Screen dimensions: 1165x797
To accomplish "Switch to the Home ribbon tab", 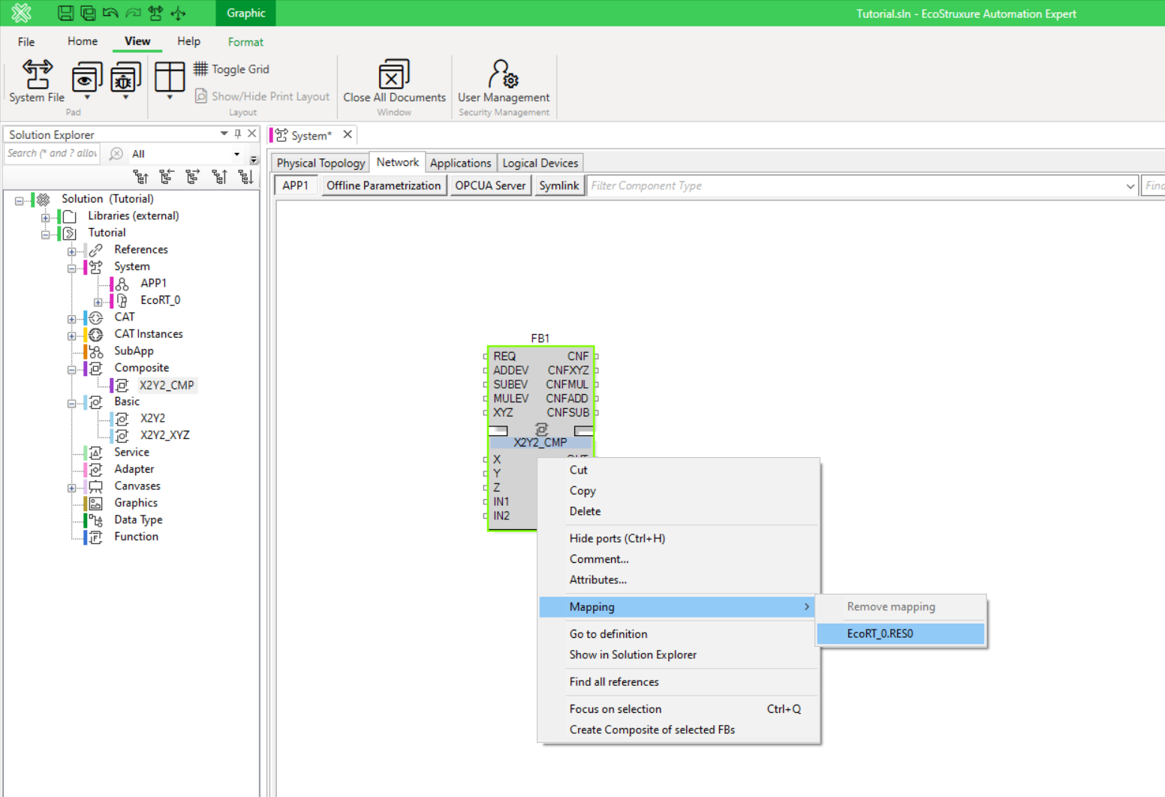I will pos(83,41).
